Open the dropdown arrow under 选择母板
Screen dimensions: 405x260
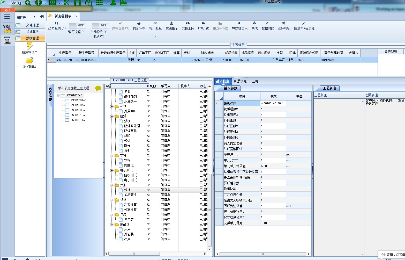[x=284, y=36]
